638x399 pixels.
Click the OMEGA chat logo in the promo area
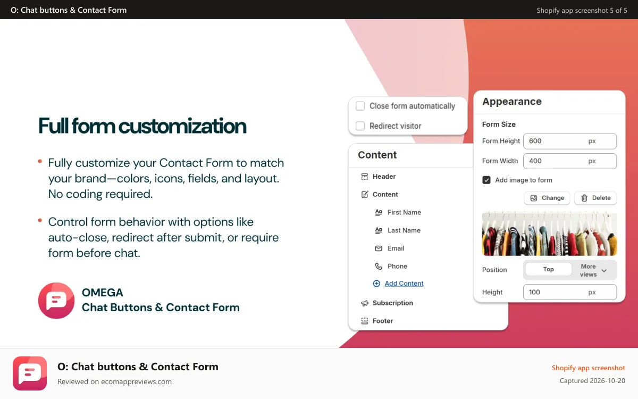[56, 301]
